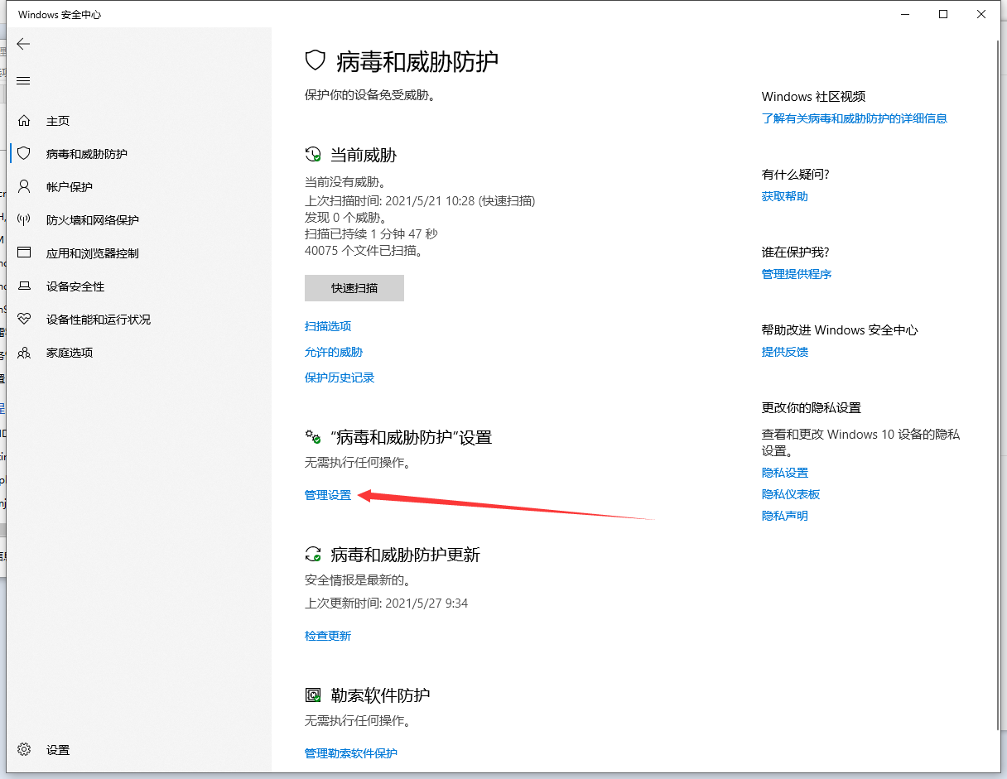Open 防火墙和网络保护 from the sidebar
The height and width of the screenshot is (779, 1007).
click(93, 220)
